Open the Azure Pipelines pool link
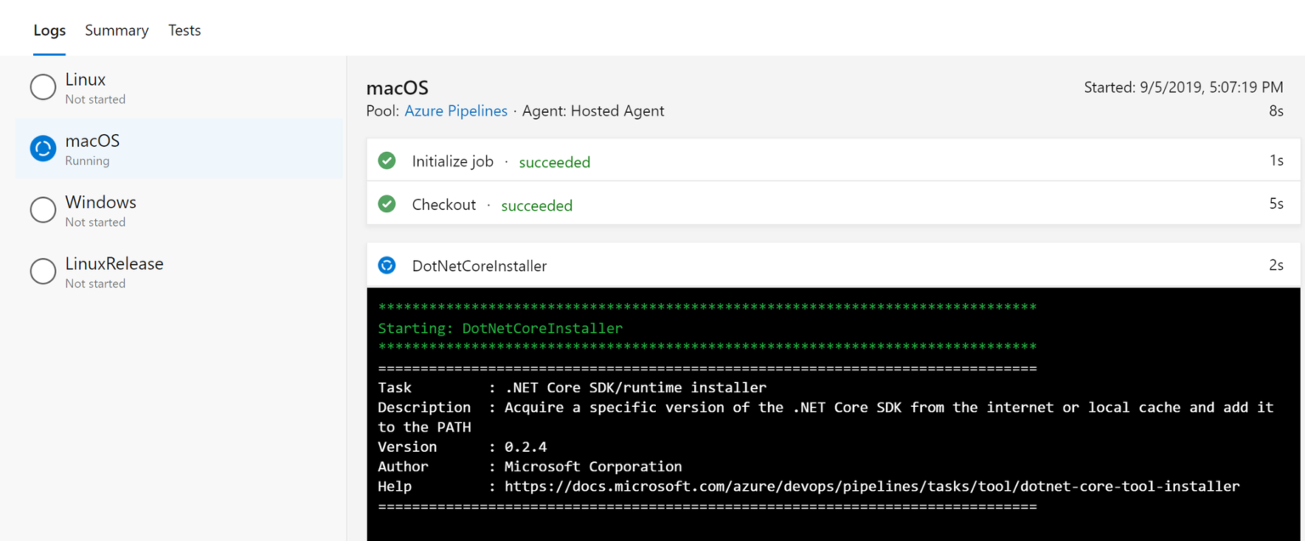Image resolution: width=1305 pixels, height=541 pixels. (x=455, y=110)
